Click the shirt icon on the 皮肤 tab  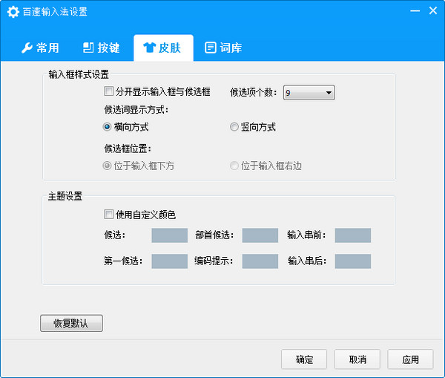pyautogui.click(x=149, y=48)
